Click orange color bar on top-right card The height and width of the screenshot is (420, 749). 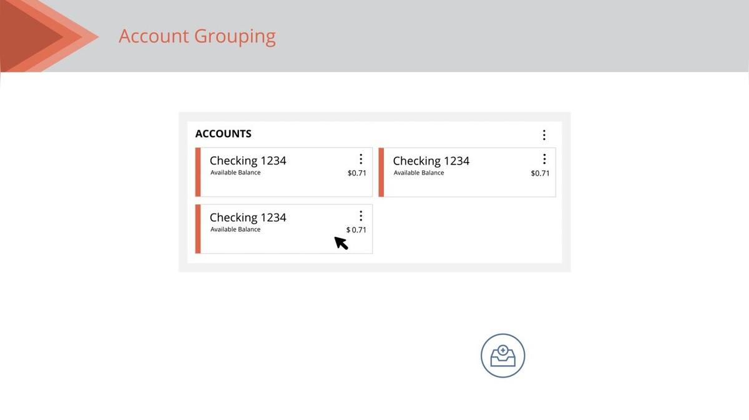[x=381, y=172]
